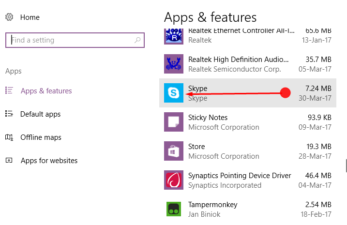Screen dimensions: 347x225
Task: Select Apps & features in sidebar
Action: tap(46, 90)
